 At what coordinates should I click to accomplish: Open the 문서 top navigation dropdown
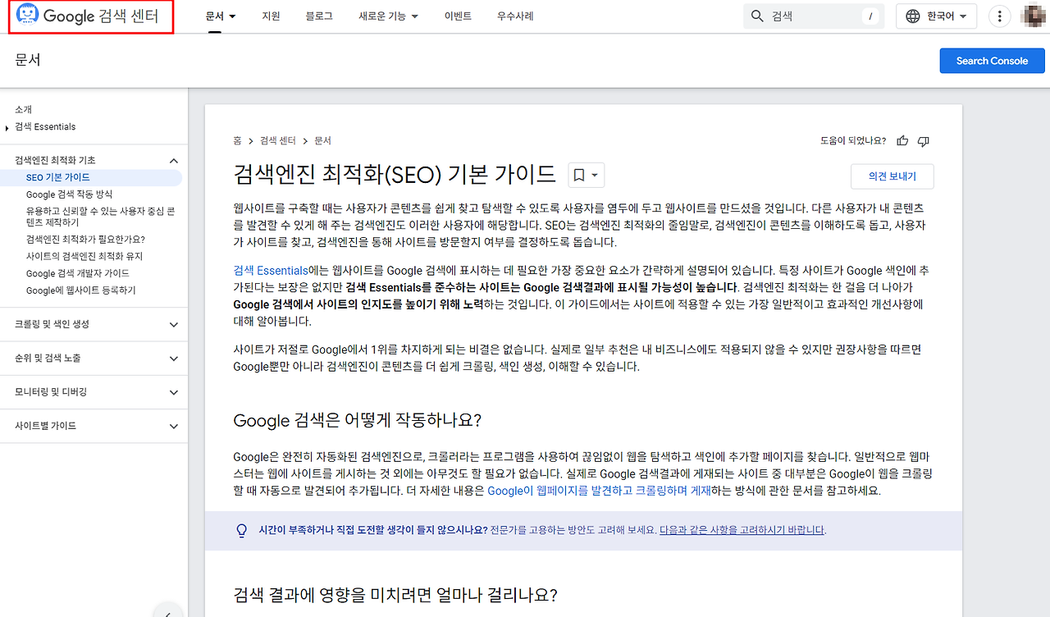tap(221, 16)
